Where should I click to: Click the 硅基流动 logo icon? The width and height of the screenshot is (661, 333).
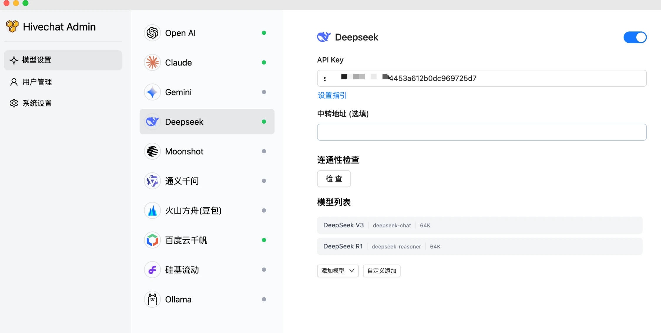(152, 270)
